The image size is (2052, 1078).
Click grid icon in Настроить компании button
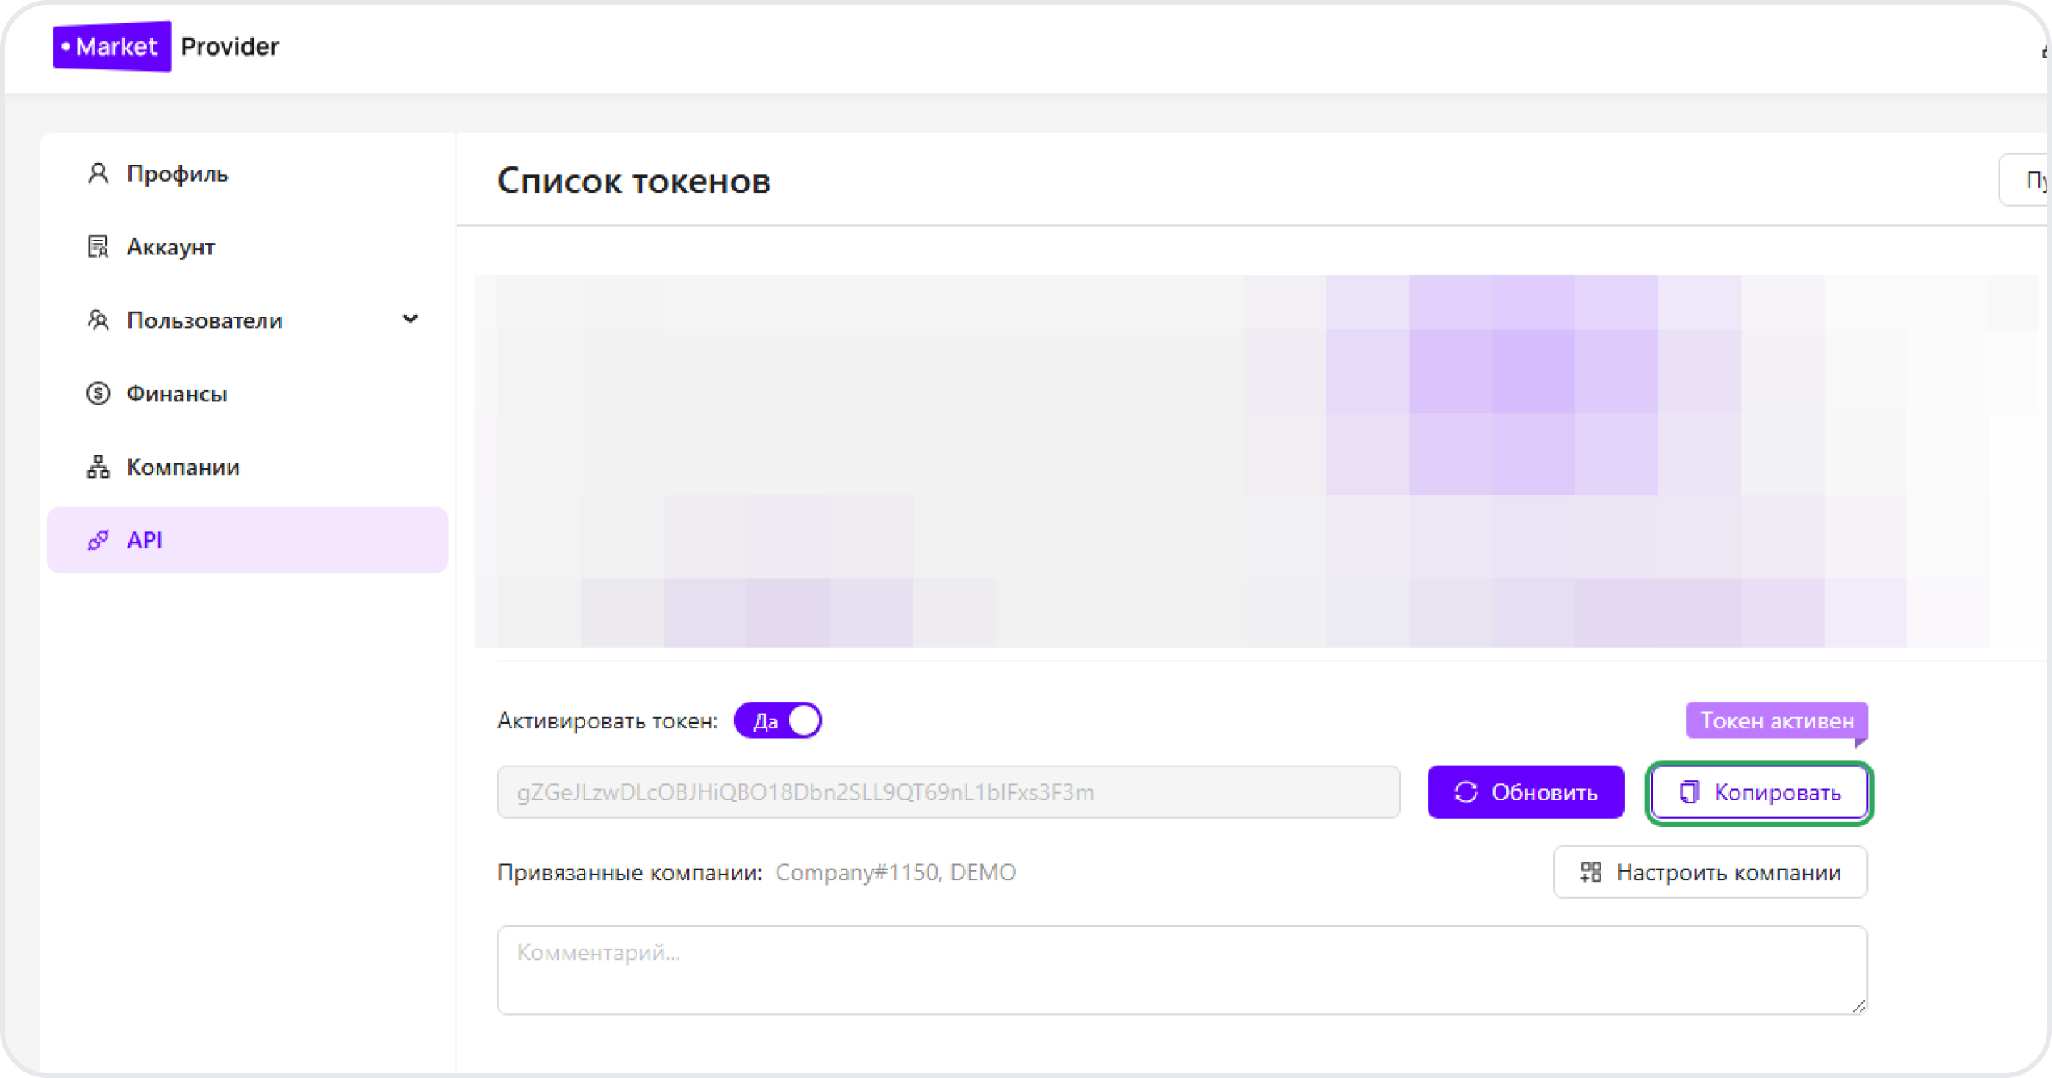(x=1590, y=872)
